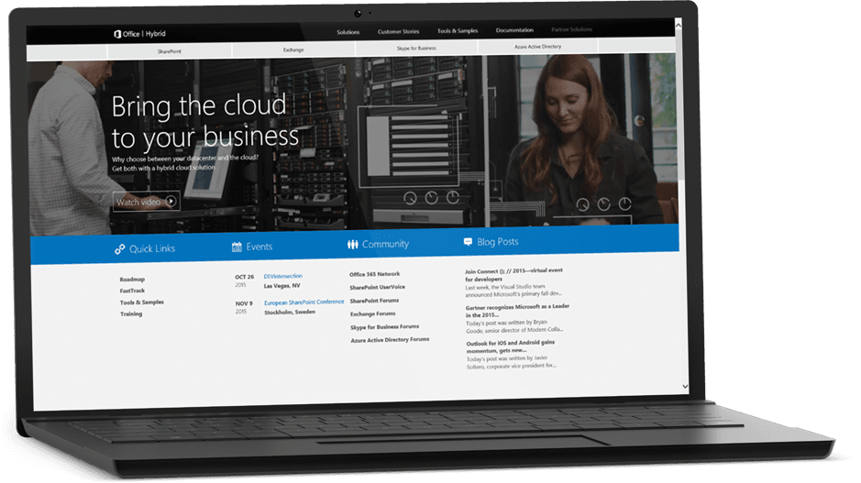Click the Blog Posts heading

[498, 242]
